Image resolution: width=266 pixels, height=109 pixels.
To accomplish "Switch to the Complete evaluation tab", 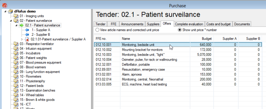I will tap(189, 24).
